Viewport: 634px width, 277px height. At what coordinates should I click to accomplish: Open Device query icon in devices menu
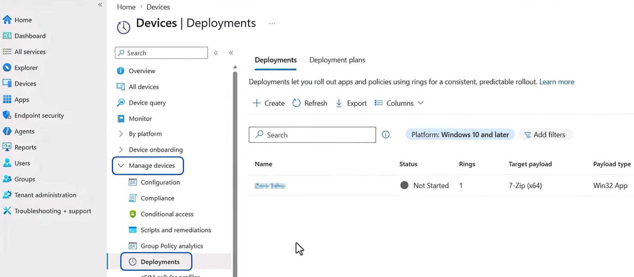(121, 103)
